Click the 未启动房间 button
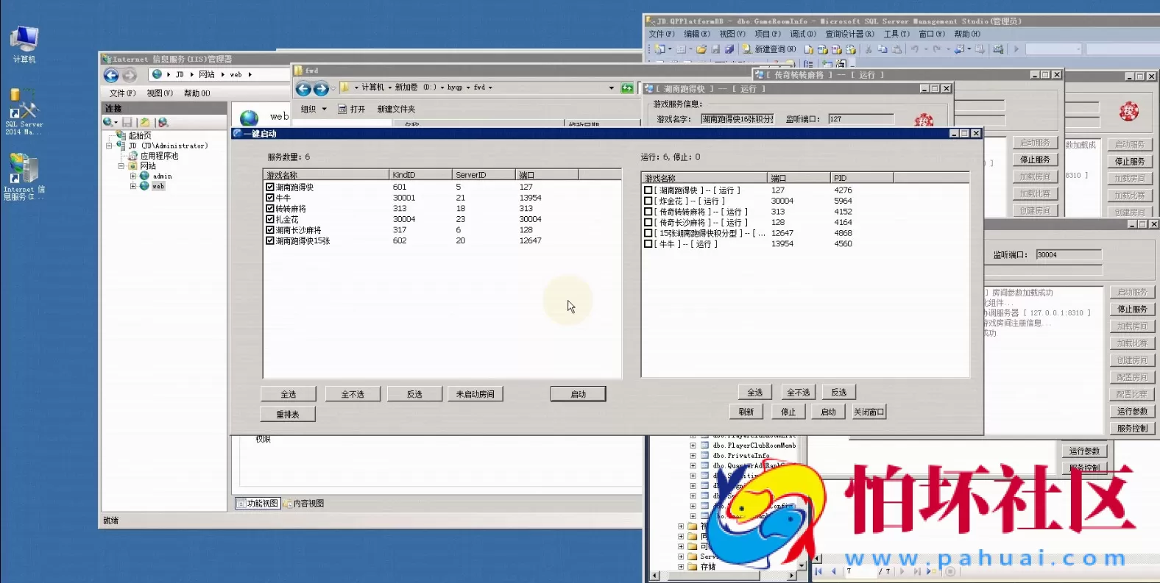The image size is (1160, 583). tap(475, 394)
